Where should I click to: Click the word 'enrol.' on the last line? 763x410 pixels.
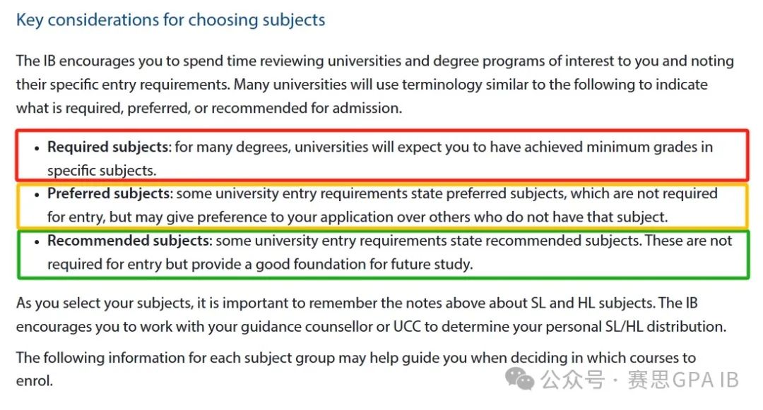coord(35,381)
